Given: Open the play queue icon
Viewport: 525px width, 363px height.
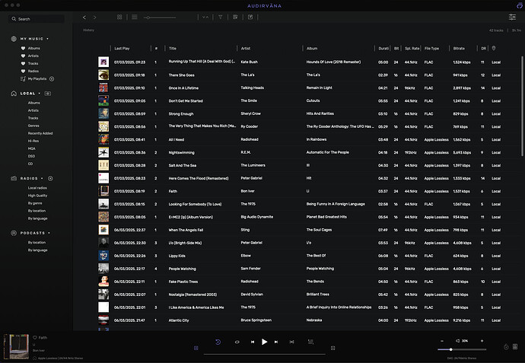Looking at the screenshot, I should click(310, 342).
